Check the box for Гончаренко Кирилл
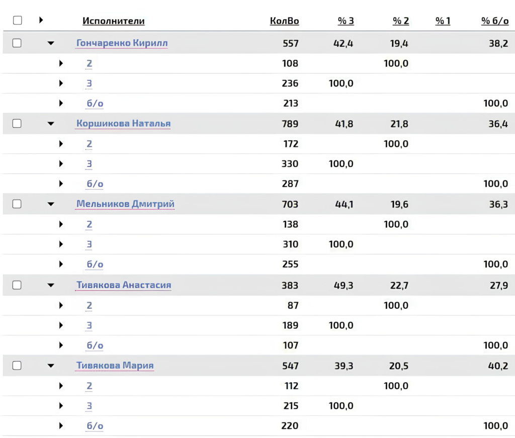Screen dimensions: 515x438 [17, 43]
